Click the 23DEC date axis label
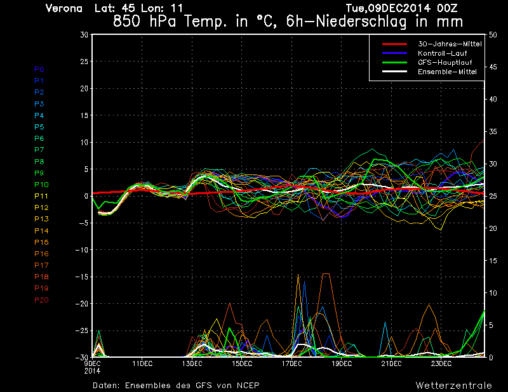Image resolution: width=508 pixels, height=392 pixels. pyautogui.click(x=441, y=364)
